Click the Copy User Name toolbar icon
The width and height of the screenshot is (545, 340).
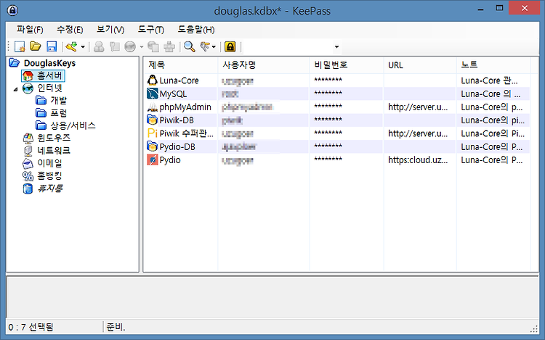click(x=99, y=46)
